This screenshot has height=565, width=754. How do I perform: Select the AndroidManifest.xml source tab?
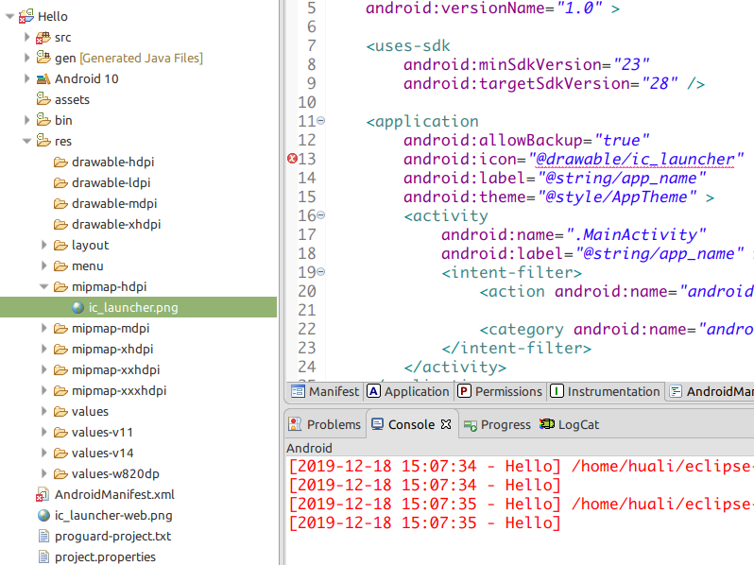pyautogui.click(x=711, y=391)
